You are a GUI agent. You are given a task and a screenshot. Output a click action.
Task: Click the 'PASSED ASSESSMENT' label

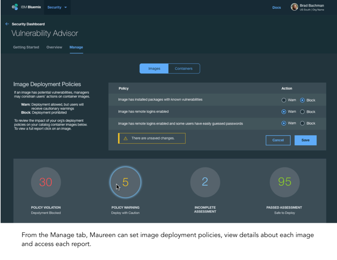coord(284,207)
